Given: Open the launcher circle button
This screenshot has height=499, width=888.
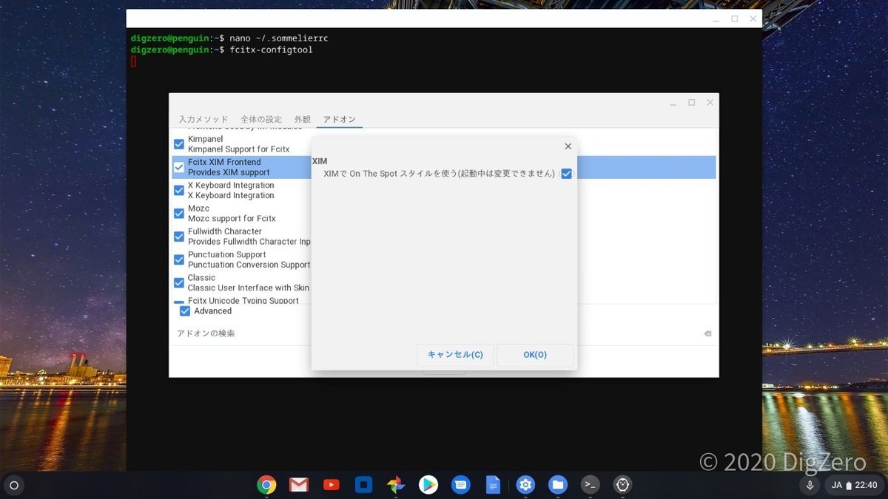Looking at the screenshot, I should click(x=13, y=486).
